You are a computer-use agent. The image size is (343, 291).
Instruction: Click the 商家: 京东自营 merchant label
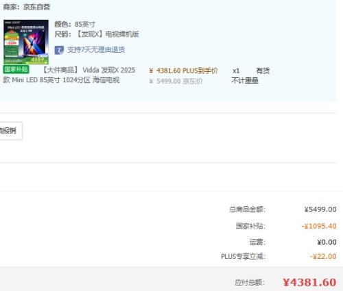[27, 7]
